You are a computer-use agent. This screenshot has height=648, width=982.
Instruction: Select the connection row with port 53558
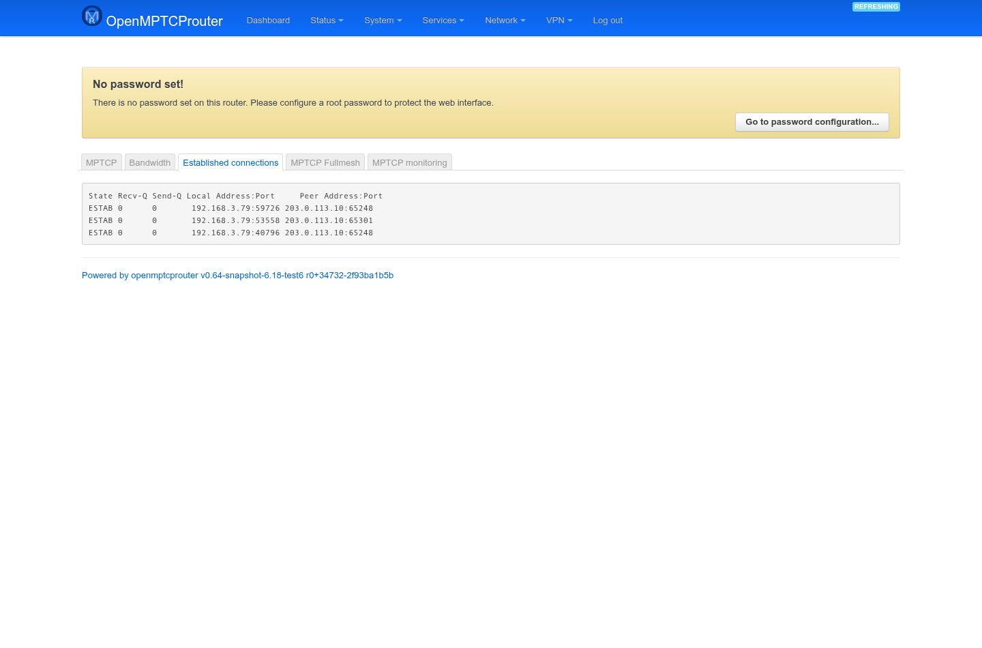pyautogui.click(x=230, y=221)
